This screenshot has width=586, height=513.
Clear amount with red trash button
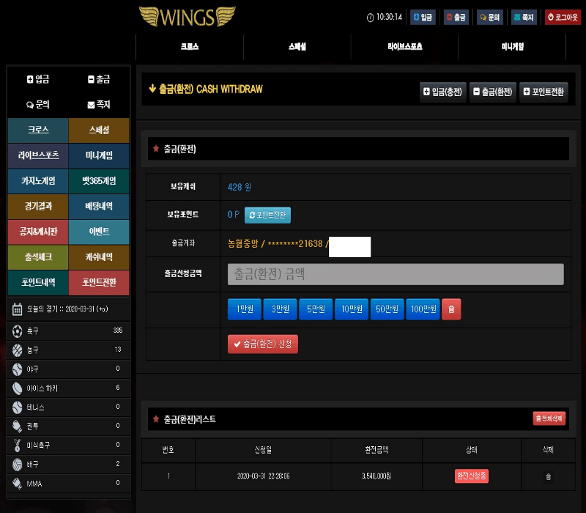click(451, 309)
